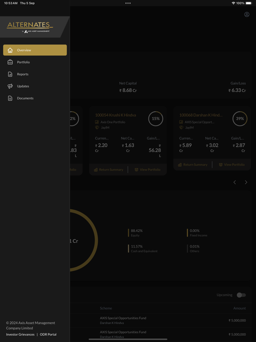
Task: Go to previous portfolio card arrow
Action: [x=235, y=182]
